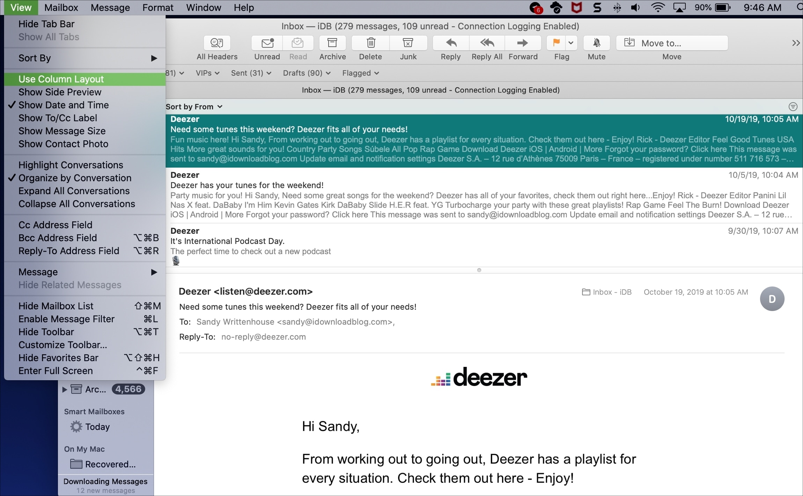
Task: Open the Format menu
Action: [158, 7]
